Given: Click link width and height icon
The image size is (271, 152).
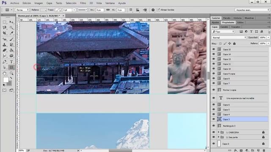Looking at the screenshot, I should click(108, 10).
